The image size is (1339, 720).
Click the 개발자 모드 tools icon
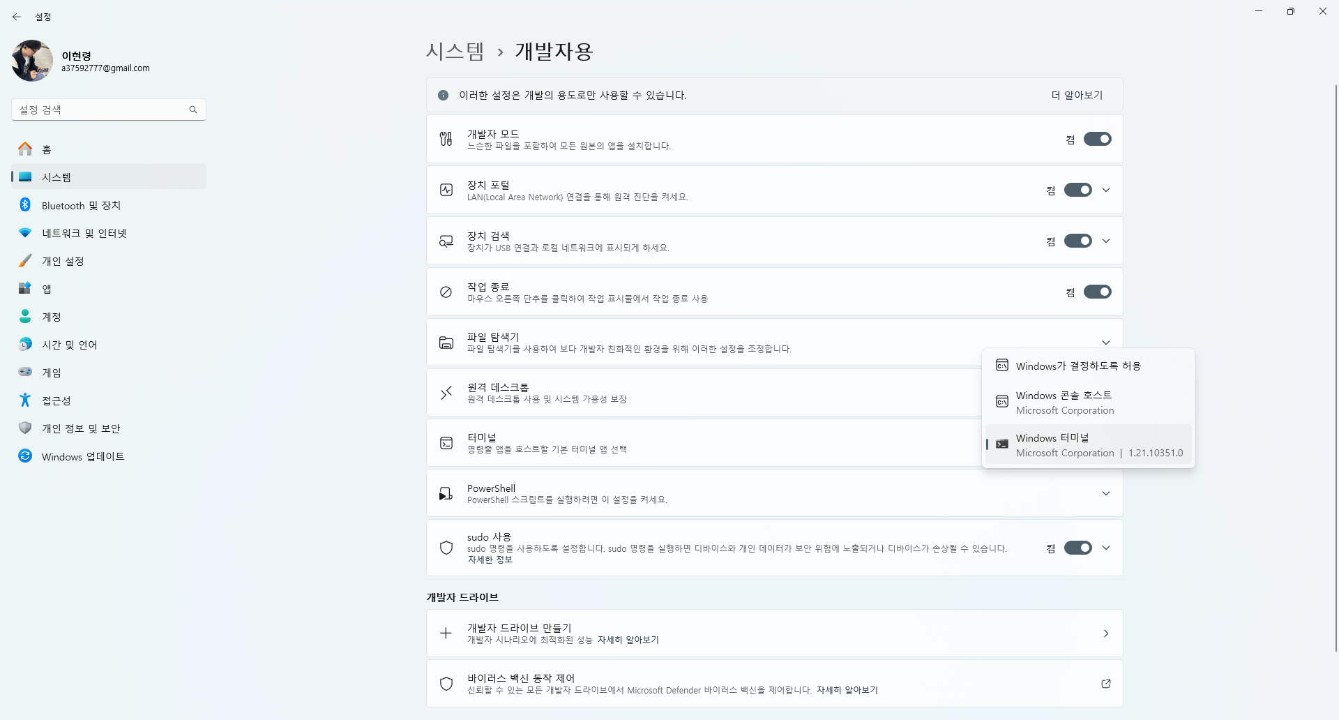point(446,139)
